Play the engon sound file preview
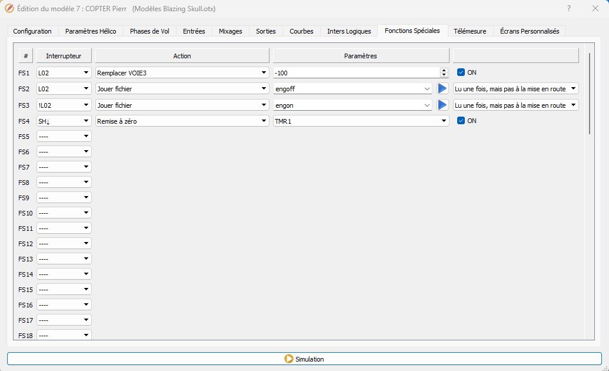Viewport: 609px width, 371px height. pos(442,105)
